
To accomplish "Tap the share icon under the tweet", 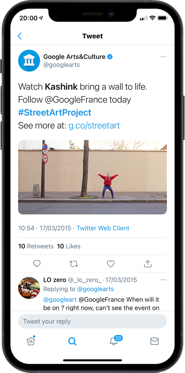I will coord(148,263).
